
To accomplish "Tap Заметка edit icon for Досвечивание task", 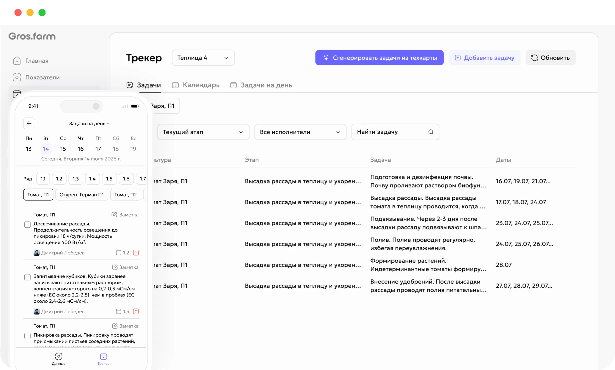I will [x=114, y=215].
